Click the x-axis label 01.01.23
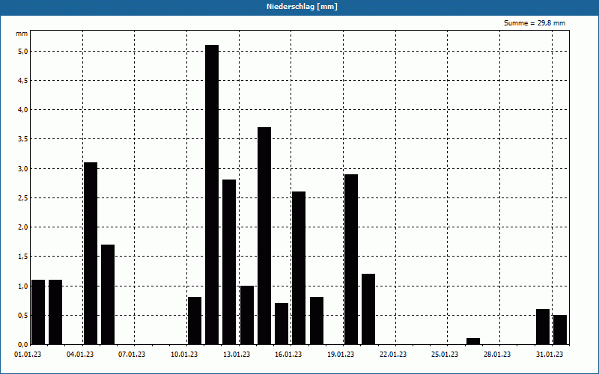Viewport: 599px width, 374px height. [28, 355]
